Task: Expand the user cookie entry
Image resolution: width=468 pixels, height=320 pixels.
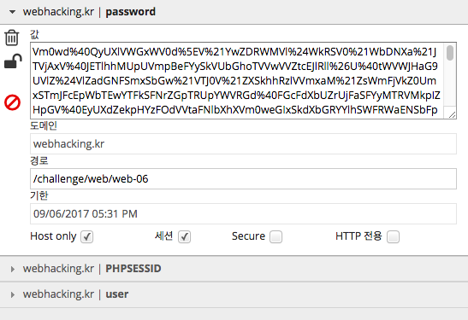Action: coord(12,294)
